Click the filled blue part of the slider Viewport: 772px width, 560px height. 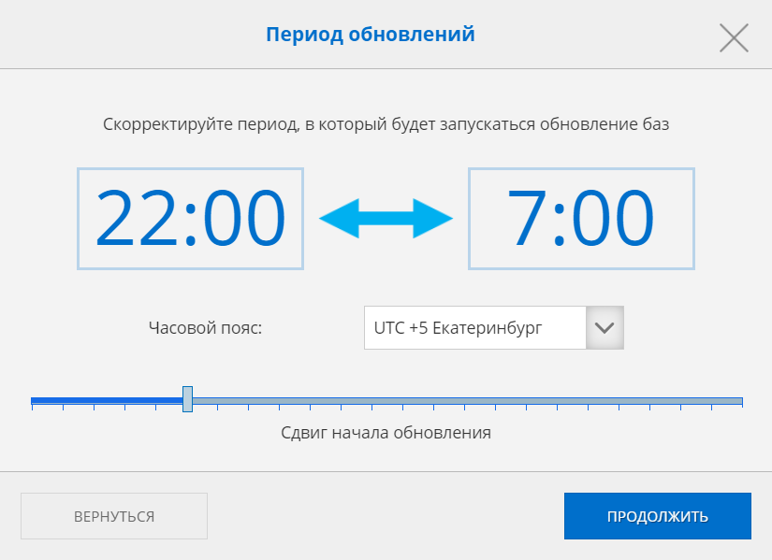tap(107, 400)
